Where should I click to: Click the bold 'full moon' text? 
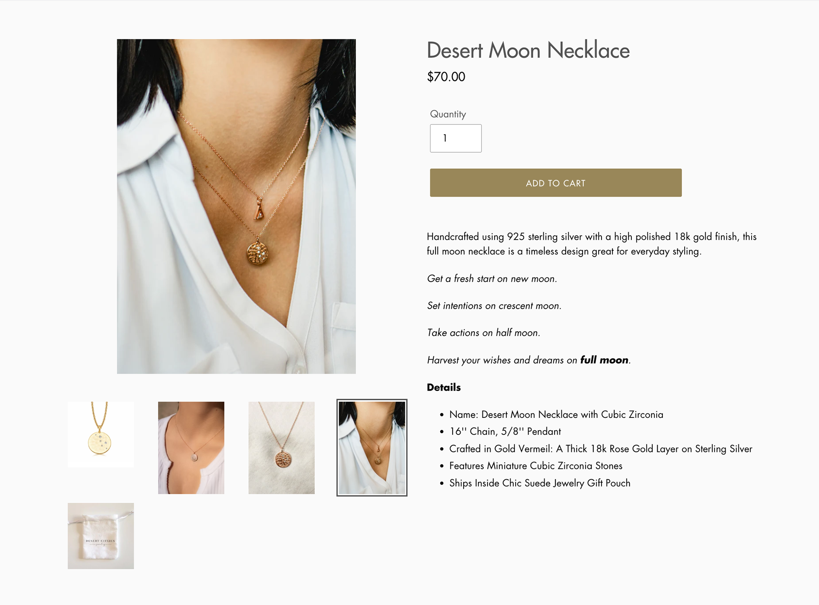tap(604, 360)
